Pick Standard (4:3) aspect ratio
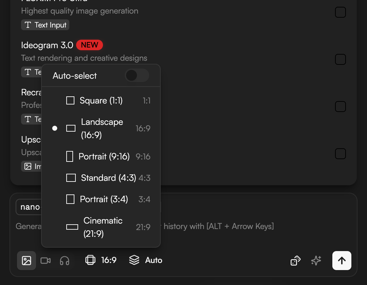The height and width of the screenshot is (285, 367). 101,178
